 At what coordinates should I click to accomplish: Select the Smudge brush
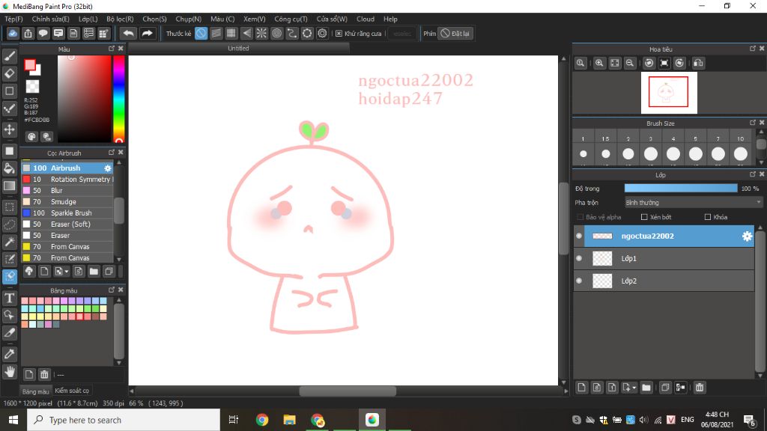pyautogui.click(x=67, y=202)
